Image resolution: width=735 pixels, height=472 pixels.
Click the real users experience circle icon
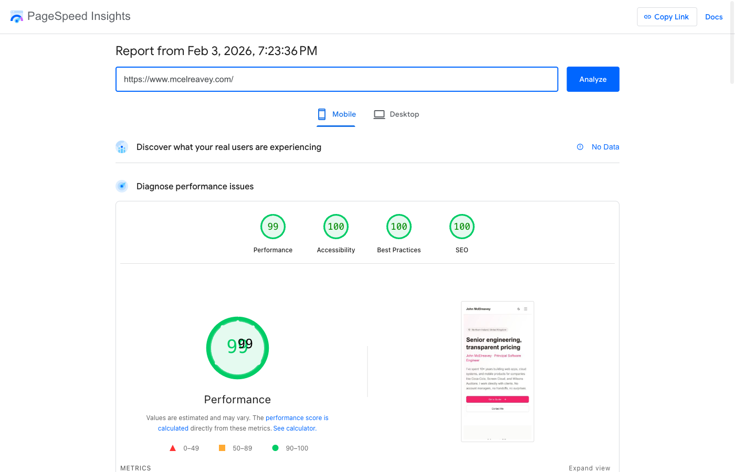[122, 147]
